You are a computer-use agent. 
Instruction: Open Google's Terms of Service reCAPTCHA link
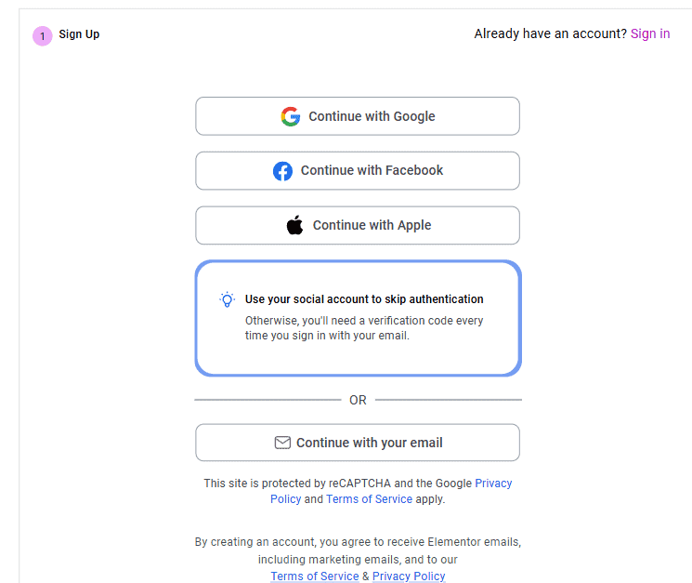click(369, 499)
